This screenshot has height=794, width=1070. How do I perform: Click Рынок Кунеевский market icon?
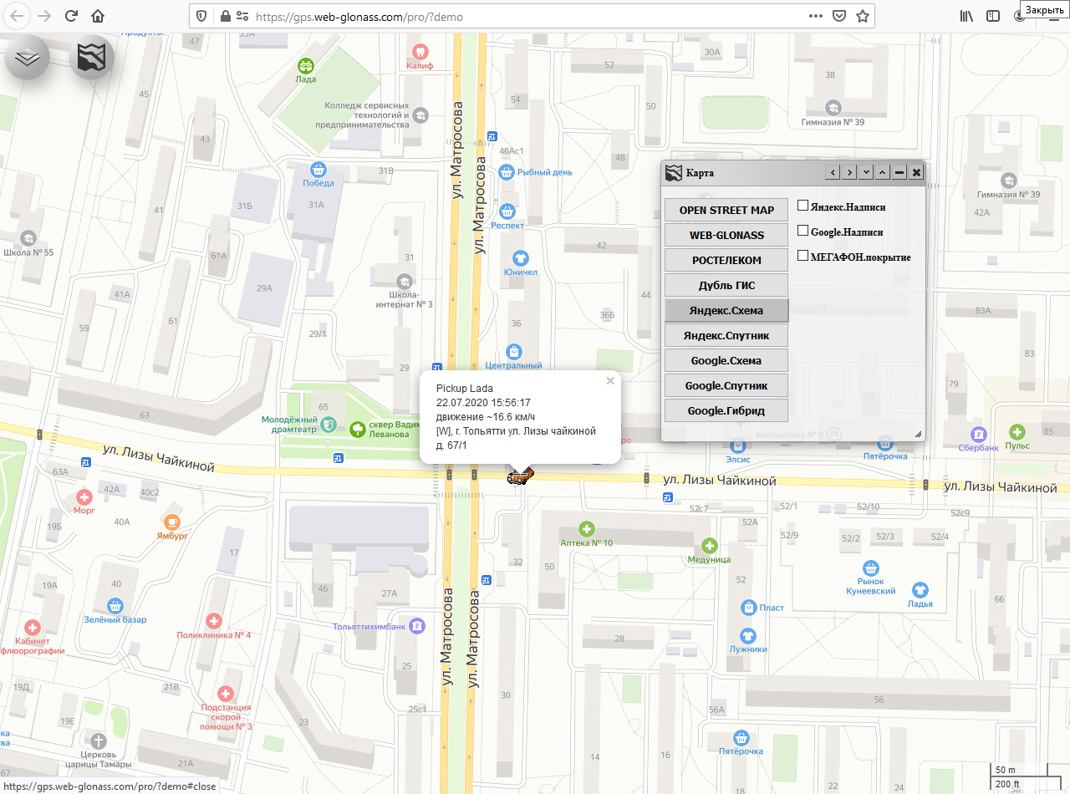click(x=872, y=568)
